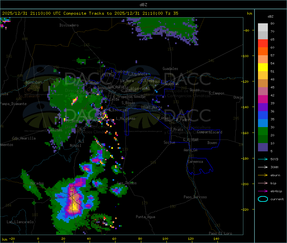This screenshot has width=287, height=243.
Task: Click the light grey 70–80 dBZ swatch
Action: tap(263, 27)
